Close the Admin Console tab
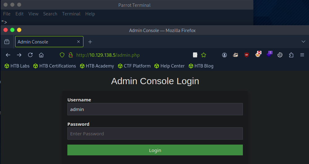This screenshot has width=309, height=164. 78,42
